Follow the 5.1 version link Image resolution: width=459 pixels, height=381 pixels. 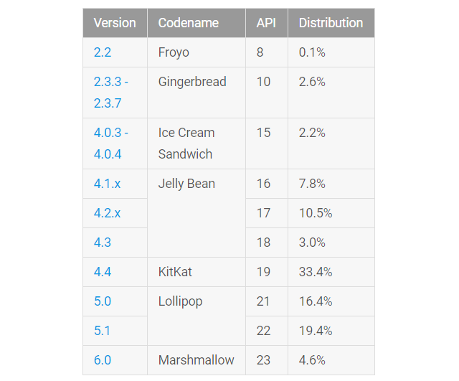(x=103, y=331)
